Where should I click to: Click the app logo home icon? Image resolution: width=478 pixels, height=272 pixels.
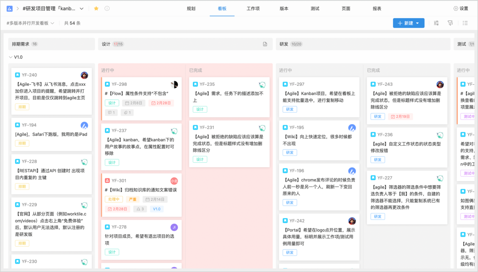tap(10, 8)
